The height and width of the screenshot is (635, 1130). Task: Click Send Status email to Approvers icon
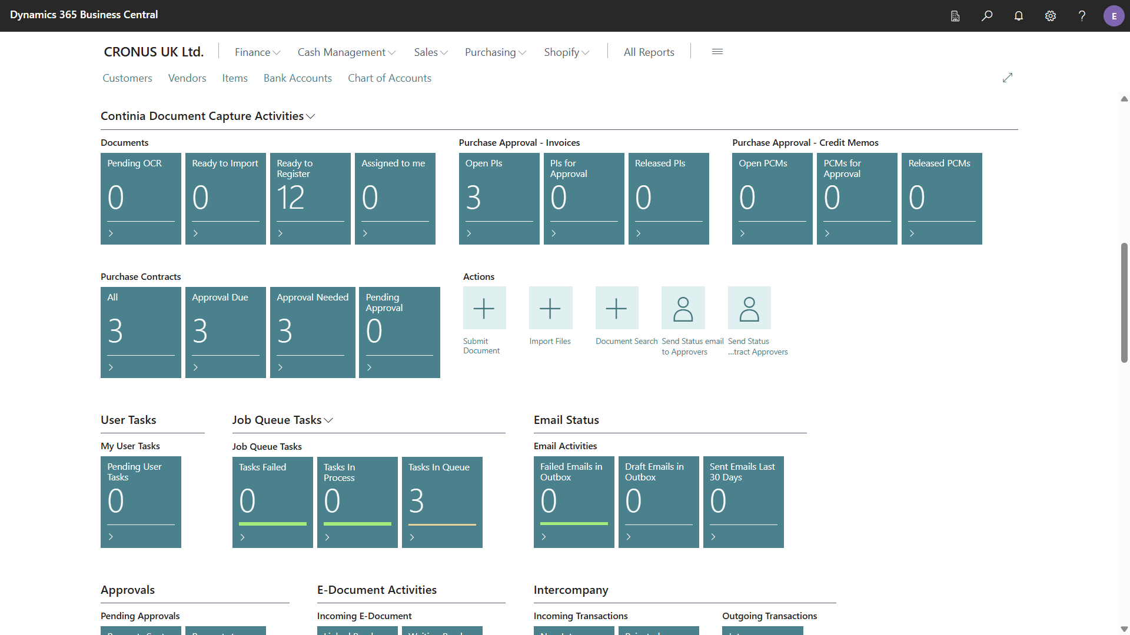(683, 308)
